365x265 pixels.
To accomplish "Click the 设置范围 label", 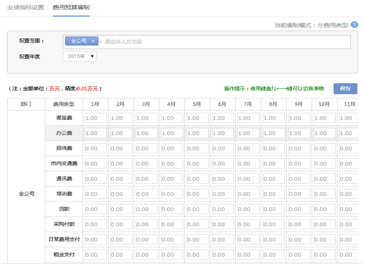I will click(31, 41).
